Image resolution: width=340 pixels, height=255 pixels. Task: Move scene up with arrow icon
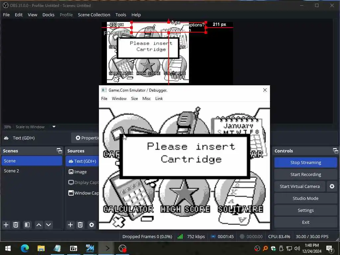tap(39, 225)
